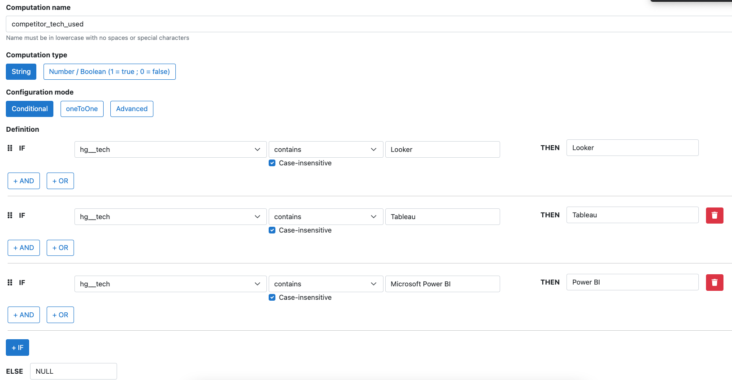Open hg__tech field dropdown in Power BI rule

[x=170, y=284]
